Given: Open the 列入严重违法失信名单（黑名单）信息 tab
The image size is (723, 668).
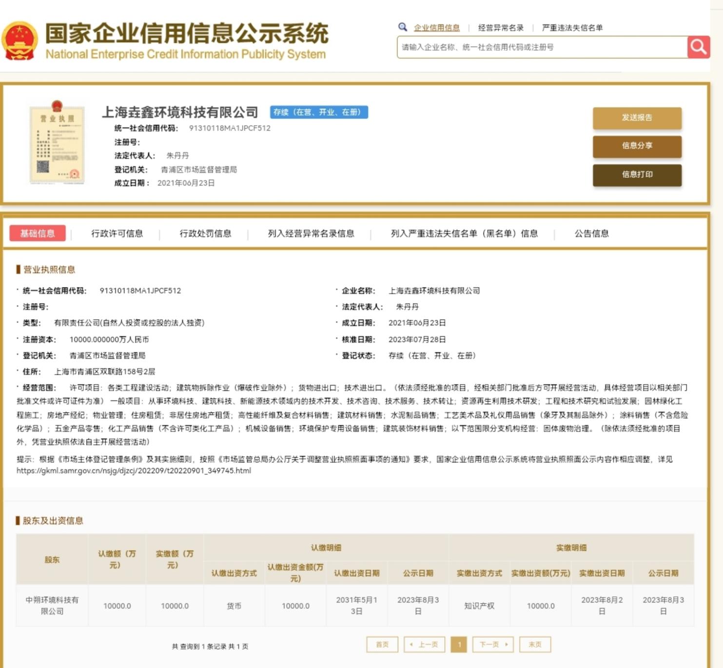Looking at the screenshot, I should pyautogui.click(x=464, y=233).
